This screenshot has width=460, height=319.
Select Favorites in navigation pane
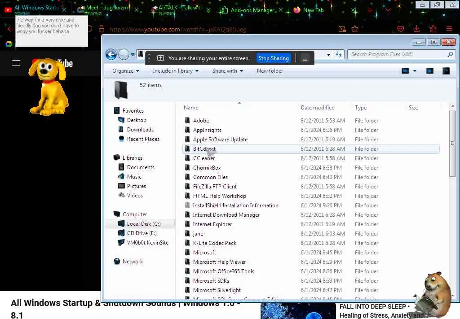point(133,111)
